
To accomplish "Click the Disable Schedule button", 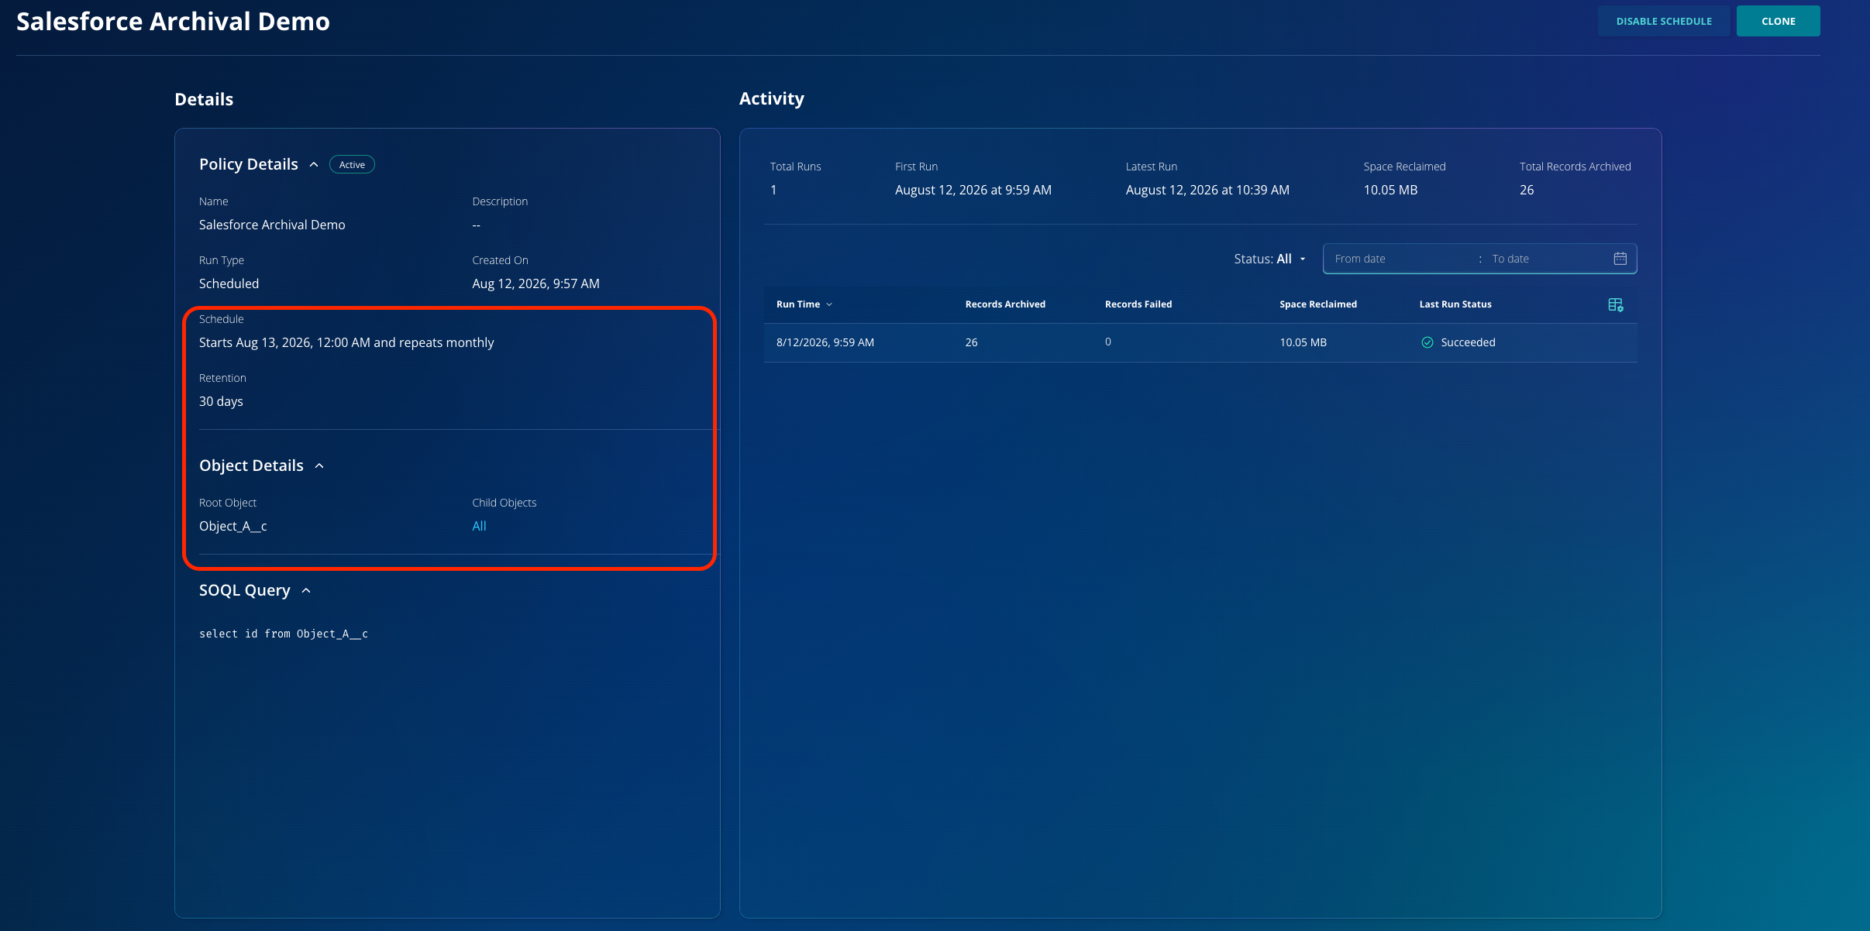I will [1664, 21].
